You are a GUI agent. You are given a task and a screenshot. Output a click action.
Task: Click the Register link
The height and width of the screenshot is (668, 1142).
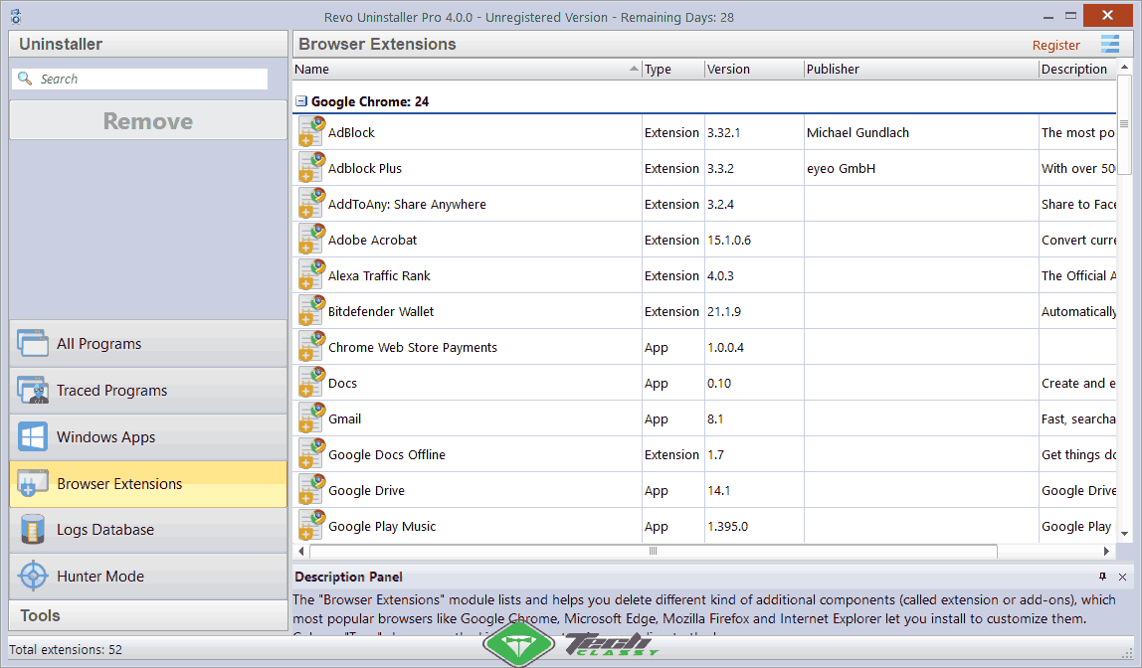pos(1056,45)
